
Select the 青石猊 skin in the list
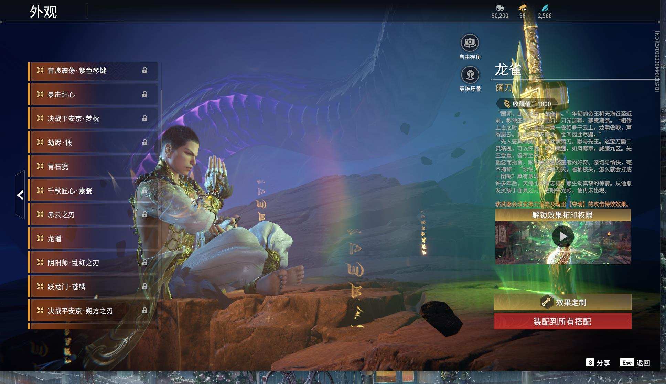pos(93,166)
